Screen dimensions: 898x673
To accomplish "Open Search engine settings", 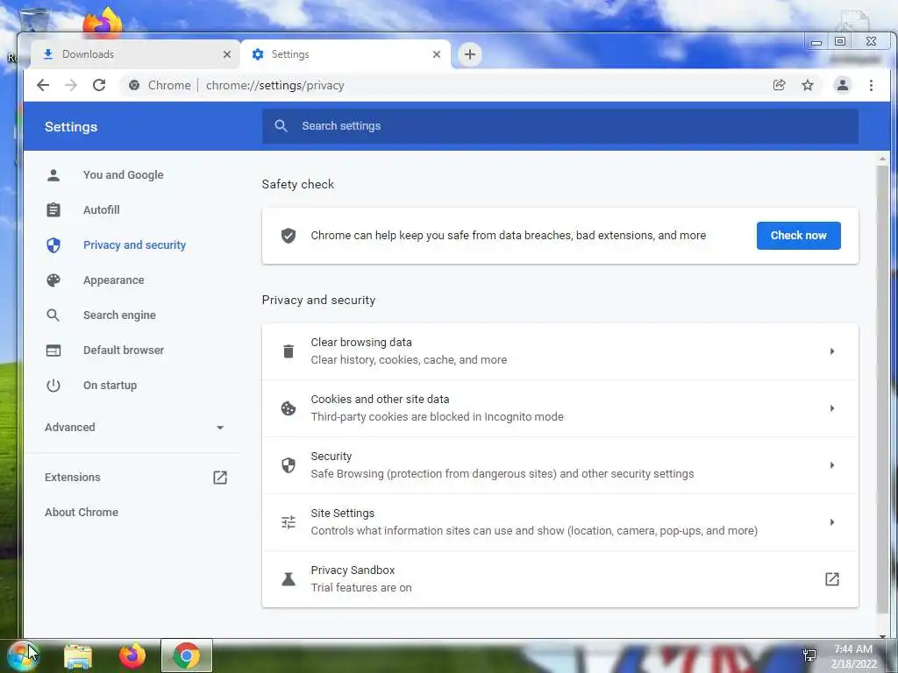I will coord(119,315).
